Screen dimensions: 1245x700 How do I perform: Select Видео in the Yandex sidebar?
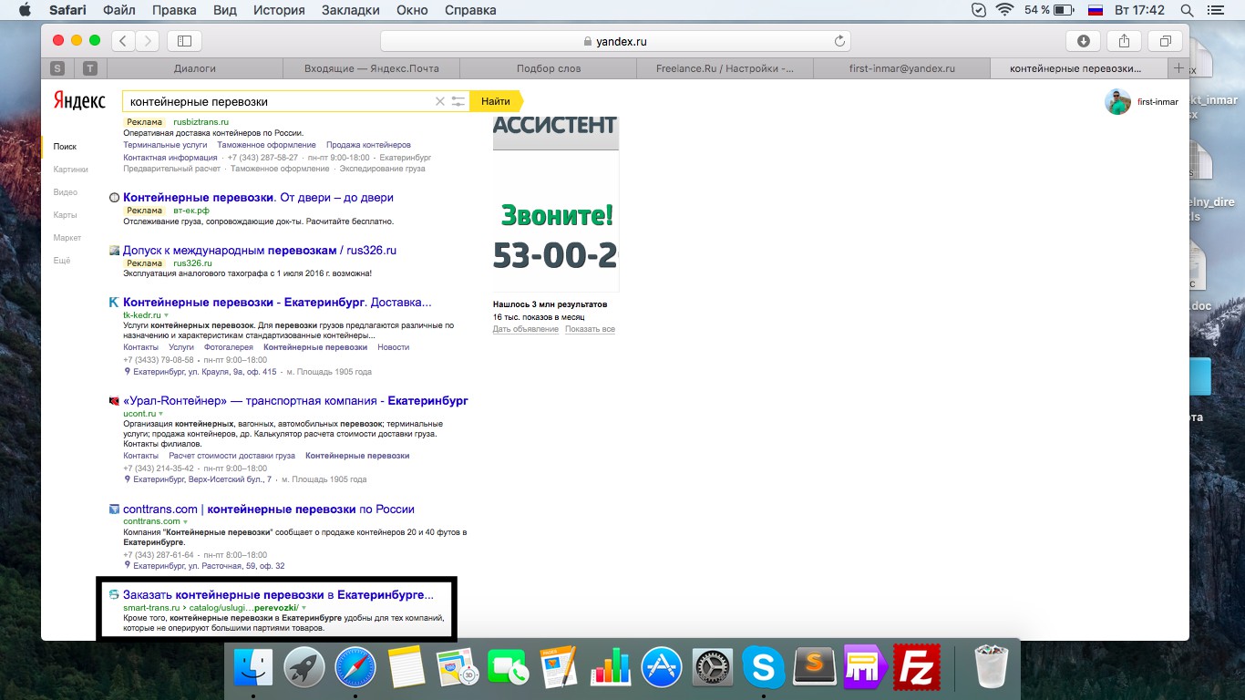coord(66,192)
